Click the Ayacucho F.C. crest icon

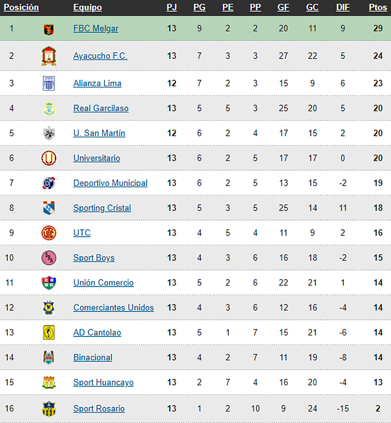[x=49, y=56]
